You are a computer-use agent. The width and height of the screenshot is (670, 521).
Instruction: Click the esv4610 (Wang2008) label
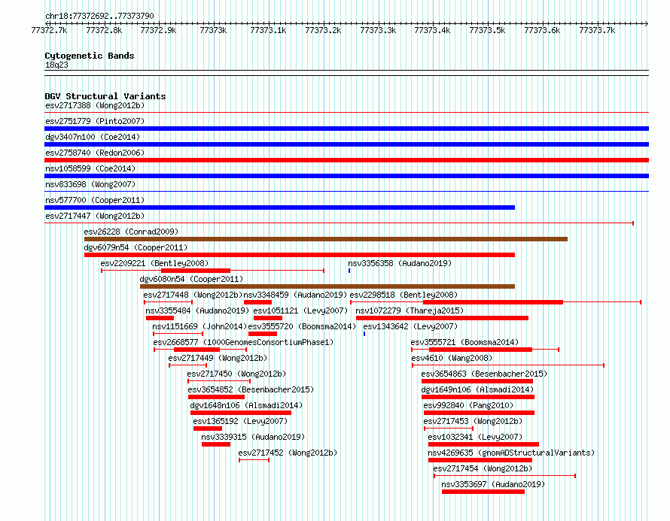click(452, 358)
